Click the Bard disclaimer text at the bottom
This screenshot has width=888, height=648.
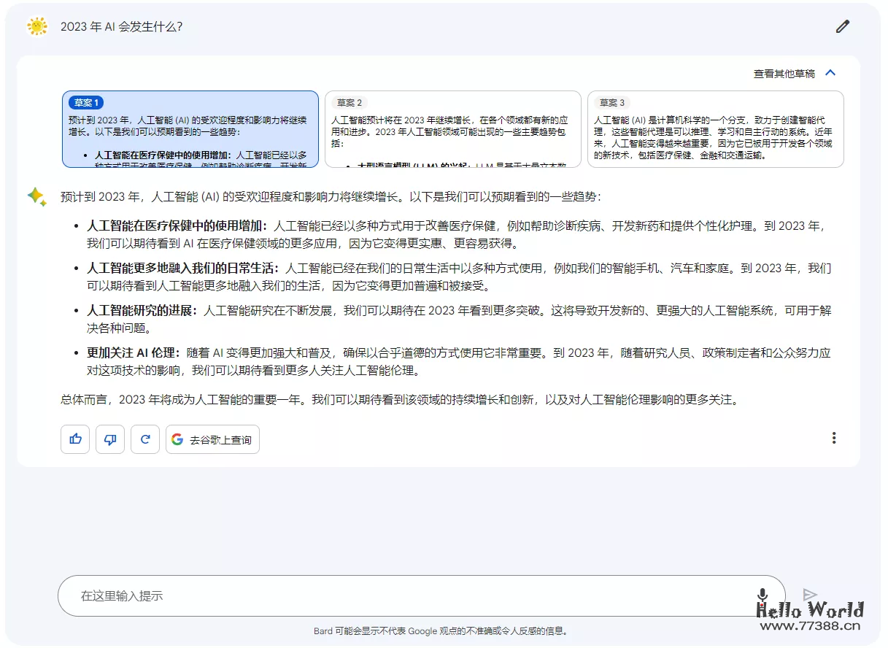444,630
